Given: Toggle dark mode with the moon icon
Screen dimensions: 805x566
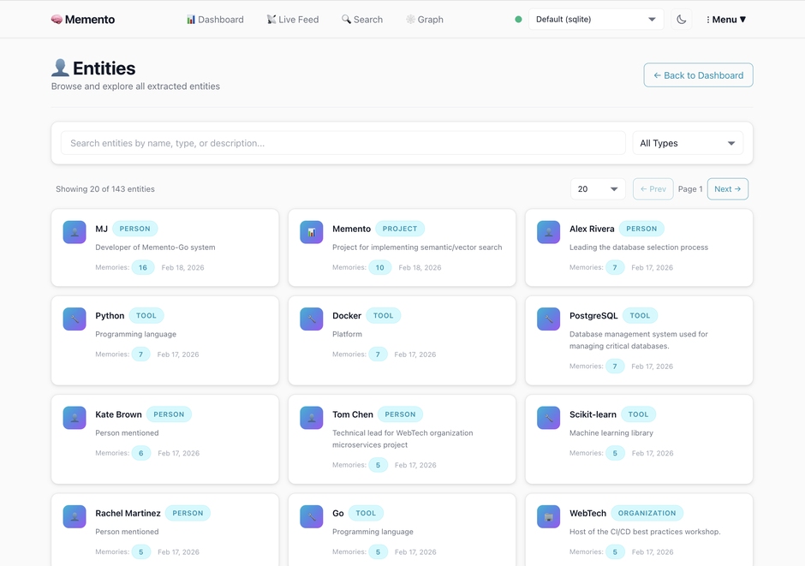Looking at the screenshot, I should pyautogui.click(x=682, y=20).
